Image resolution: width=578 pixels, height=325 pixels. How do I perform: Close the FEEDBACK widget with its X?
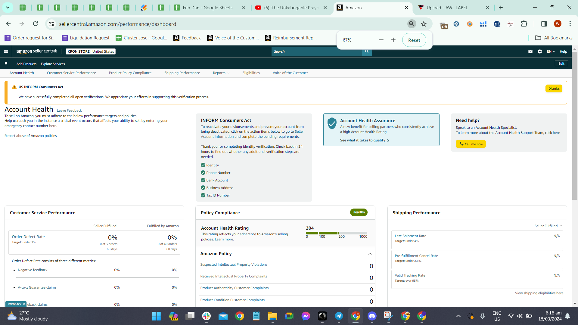pos(24,304)
